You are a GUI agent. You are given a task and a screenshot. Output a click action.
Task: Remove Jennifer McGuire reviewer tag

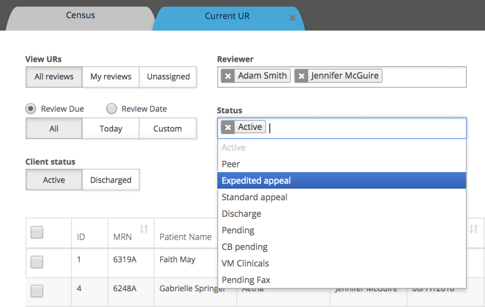302,76
